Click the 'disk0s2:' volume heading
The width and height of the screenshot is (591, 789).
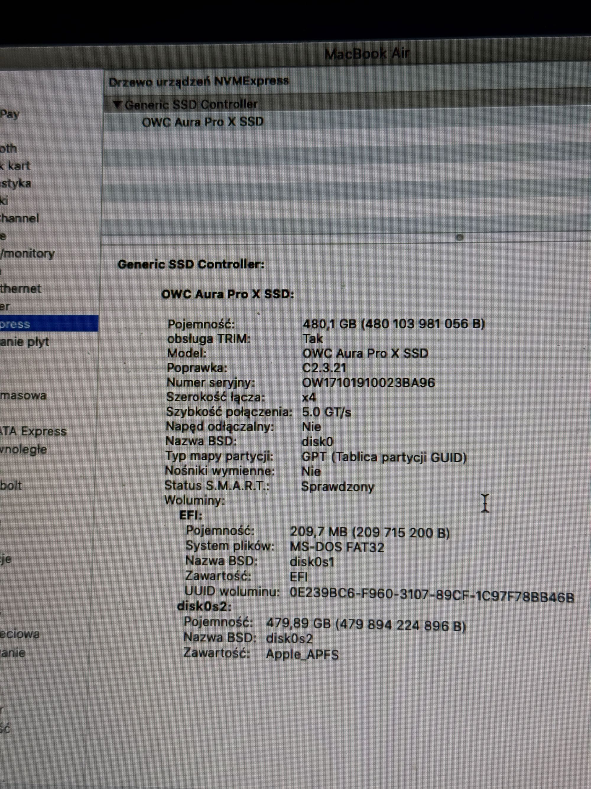coord(204,606)
